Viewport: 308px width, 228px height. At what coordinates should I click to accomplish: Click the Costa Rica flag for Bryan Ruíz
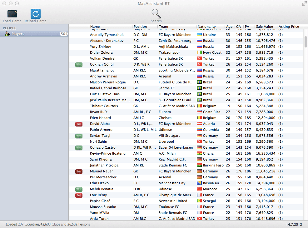199,112
